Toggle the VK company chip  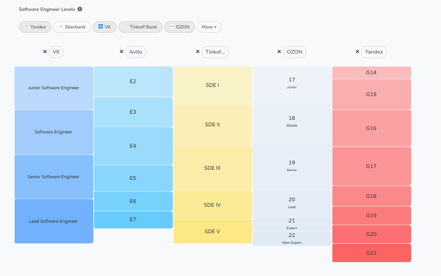[x=105, y=27]
